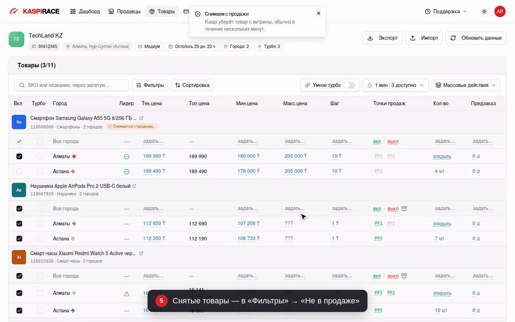Screen dimensions: 515x322
Task: Uncheck enabled checkbox for Samsung Алматы row
Action: pyautogui.click(x=19, y=156)
